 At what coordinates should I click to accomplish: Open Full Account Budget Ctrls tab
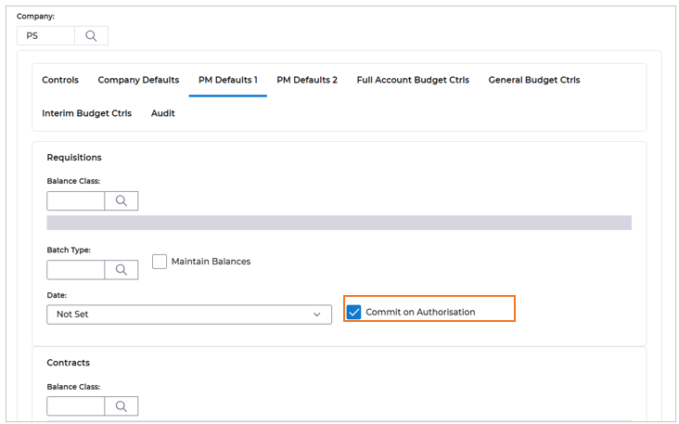413,80
